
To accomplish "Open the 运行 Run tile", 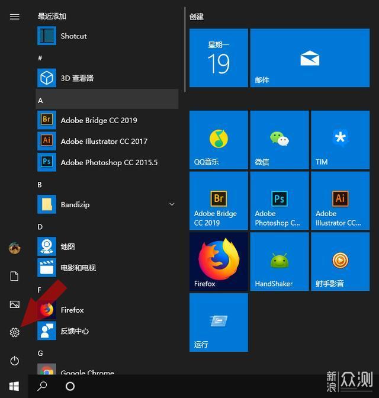I will click(x=219, y=323).
